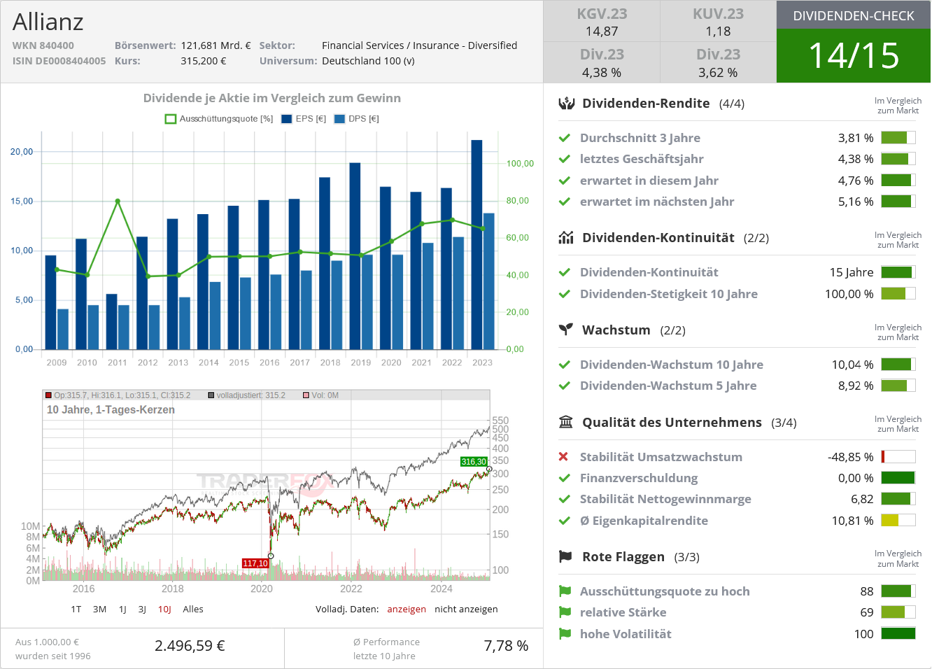Click the green 316,30 price marker
The image size is (932, 669).
[474, 462]
